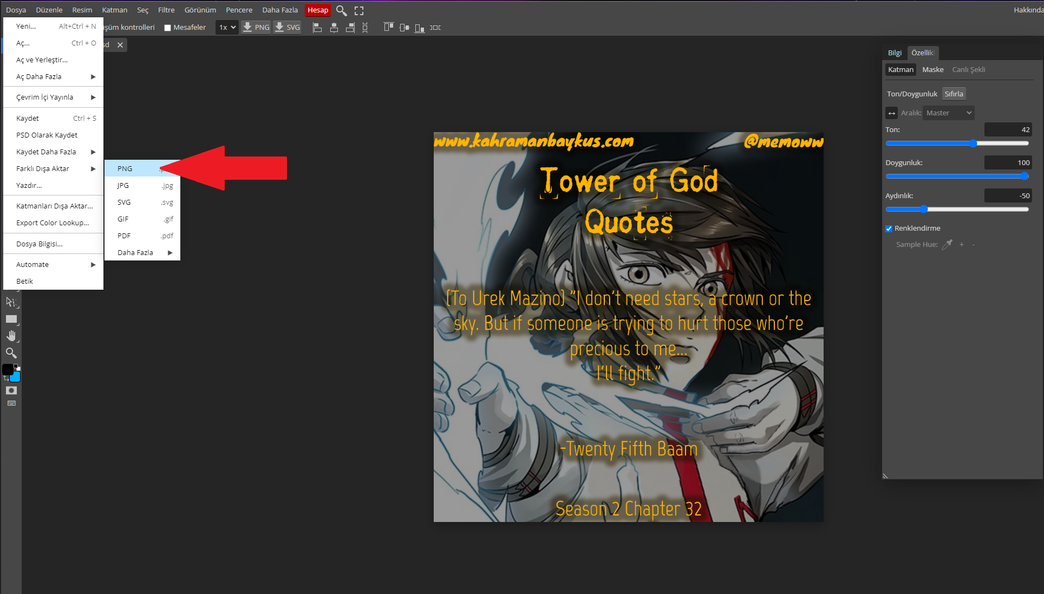Click the red Hesap button
Image resolution: width=1044 pixels, height=594 pixels.
click(318, 10)
